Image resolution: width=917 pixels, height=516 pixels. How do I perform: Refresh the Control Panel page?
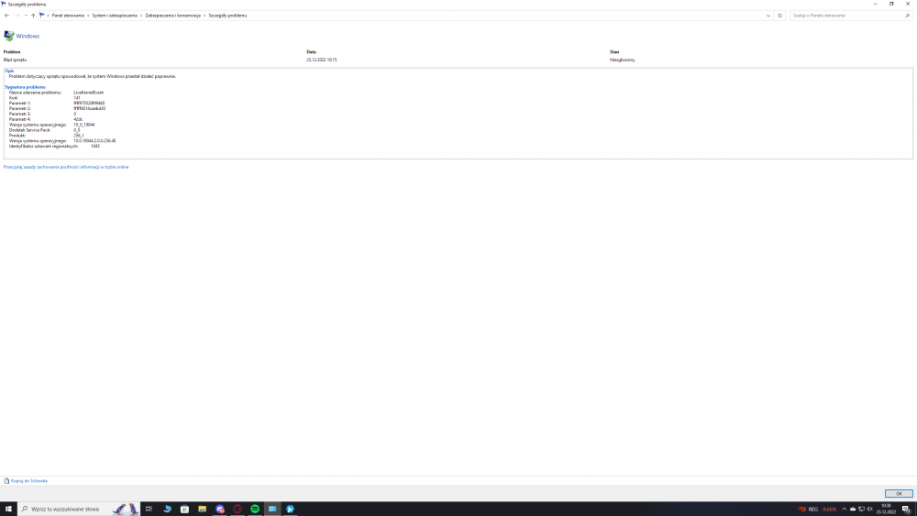pos(780,16)
